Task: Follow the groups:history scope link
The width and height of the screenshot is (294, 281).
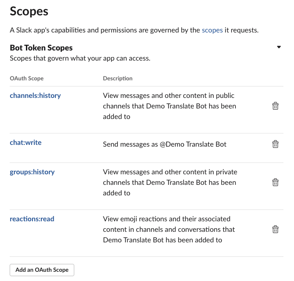Action: click(32, 172)
